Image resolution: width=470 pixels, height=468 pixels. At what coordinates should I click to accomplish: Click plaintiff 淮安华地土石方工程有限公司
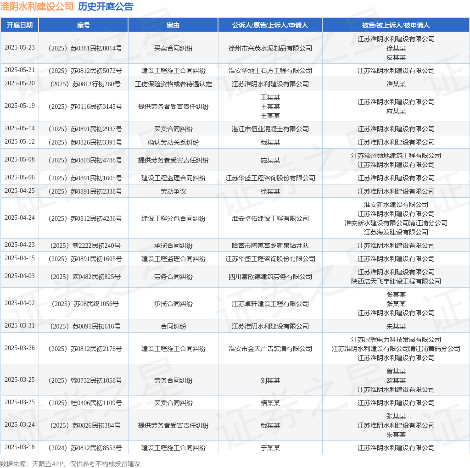tap(270, 71)
